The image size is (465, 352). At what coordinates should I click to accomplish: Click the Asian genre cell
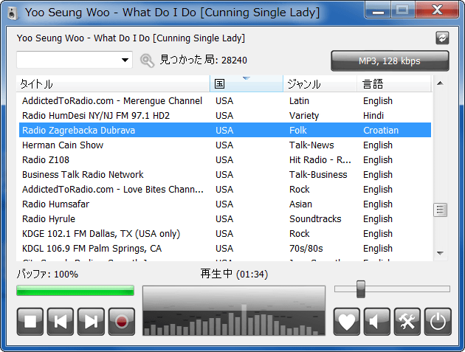point(300,204)
